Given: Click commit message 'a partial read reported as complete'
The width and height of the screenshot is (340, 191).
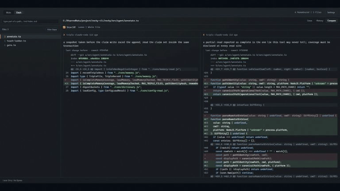Looking at the screenshot, I should (267, 44).
